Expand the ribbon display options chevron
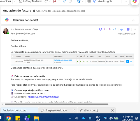140x121 pixels. pyautogui.click(x=126, y=2)
